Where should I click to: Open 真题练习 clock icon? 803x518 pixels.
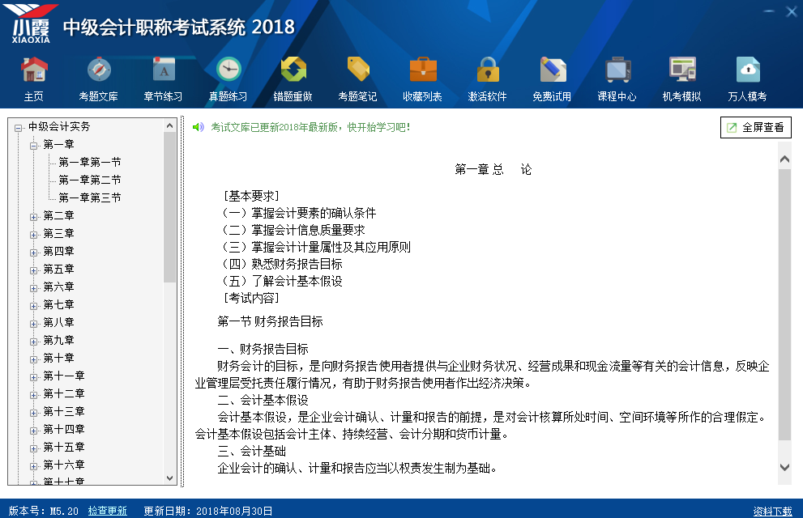coord(229,70)
